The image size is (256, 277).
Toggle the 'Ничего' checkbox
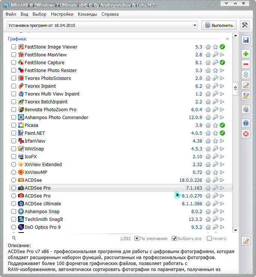click(x=209, y=239)
